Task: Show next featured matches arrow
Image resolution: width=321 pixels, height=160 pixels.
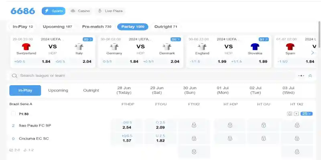Action: pos(313,53)
